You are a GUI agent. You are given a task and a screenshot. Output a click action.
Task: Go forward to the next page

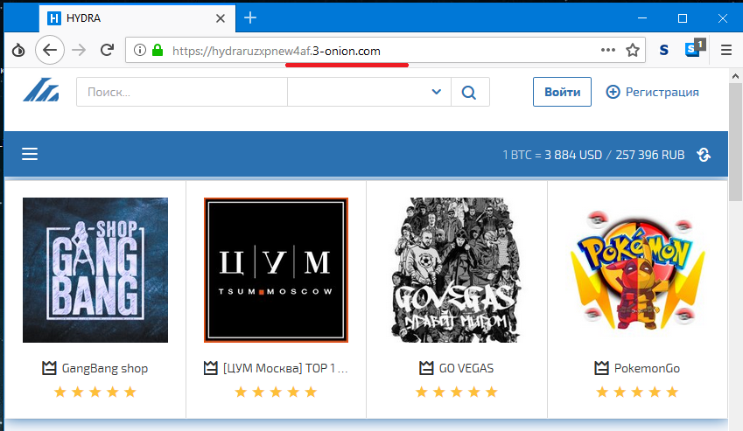(x=79, y=50)
